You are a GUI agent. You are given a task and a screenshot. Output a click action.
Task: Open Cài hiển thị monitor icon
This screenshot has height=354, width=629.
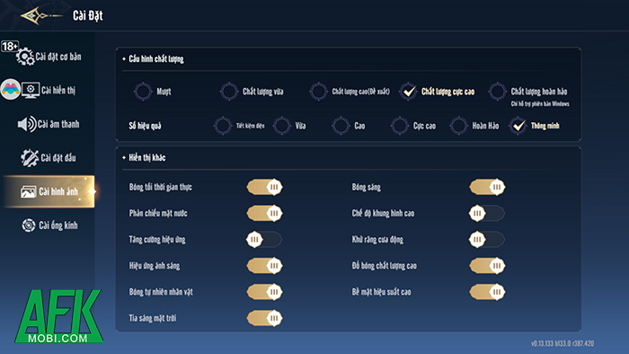(31, 90)
